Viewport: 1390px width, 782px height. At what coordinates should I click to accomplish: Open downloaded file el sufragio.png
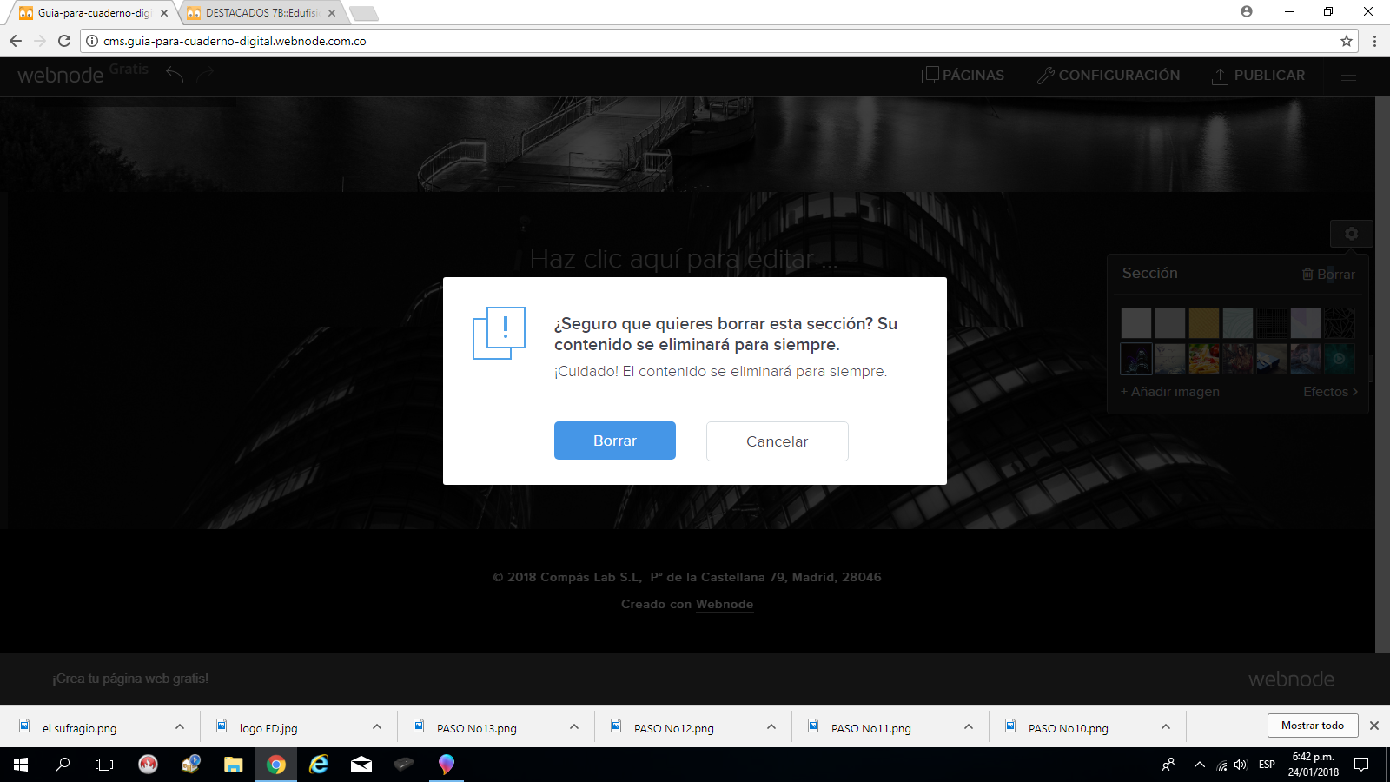point(80,728)
